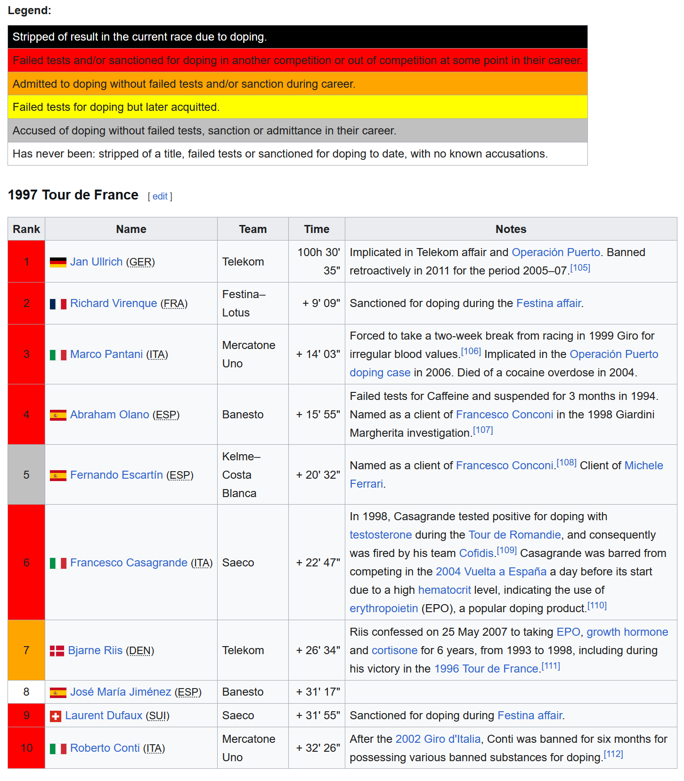Click the Danish flag beside Bjarne Riis
This screenshot has width=684, height=781.
tap(57, 651)
